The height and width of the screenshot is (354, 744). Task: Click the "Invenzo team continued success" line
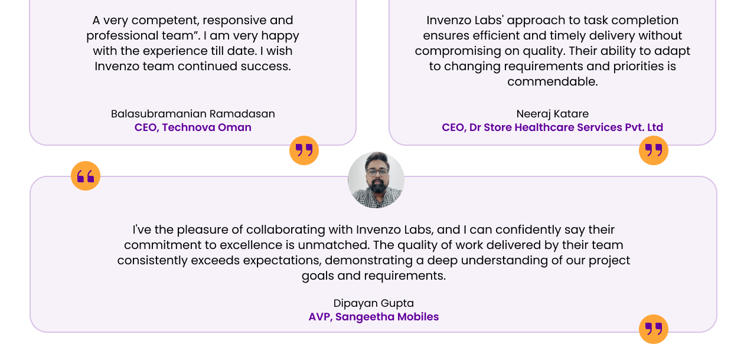click(x=193, y=66)
